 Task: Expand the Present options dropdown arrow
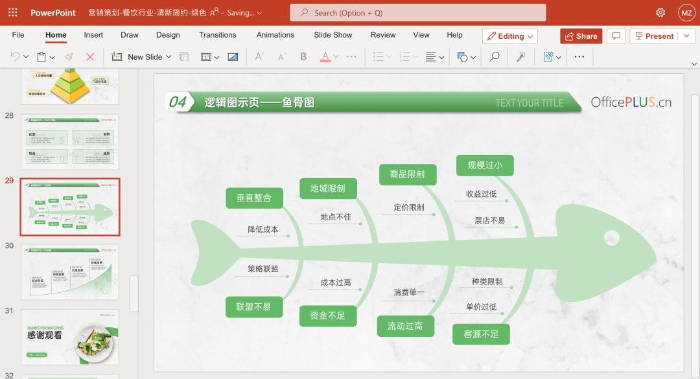(x=686, y=36)
